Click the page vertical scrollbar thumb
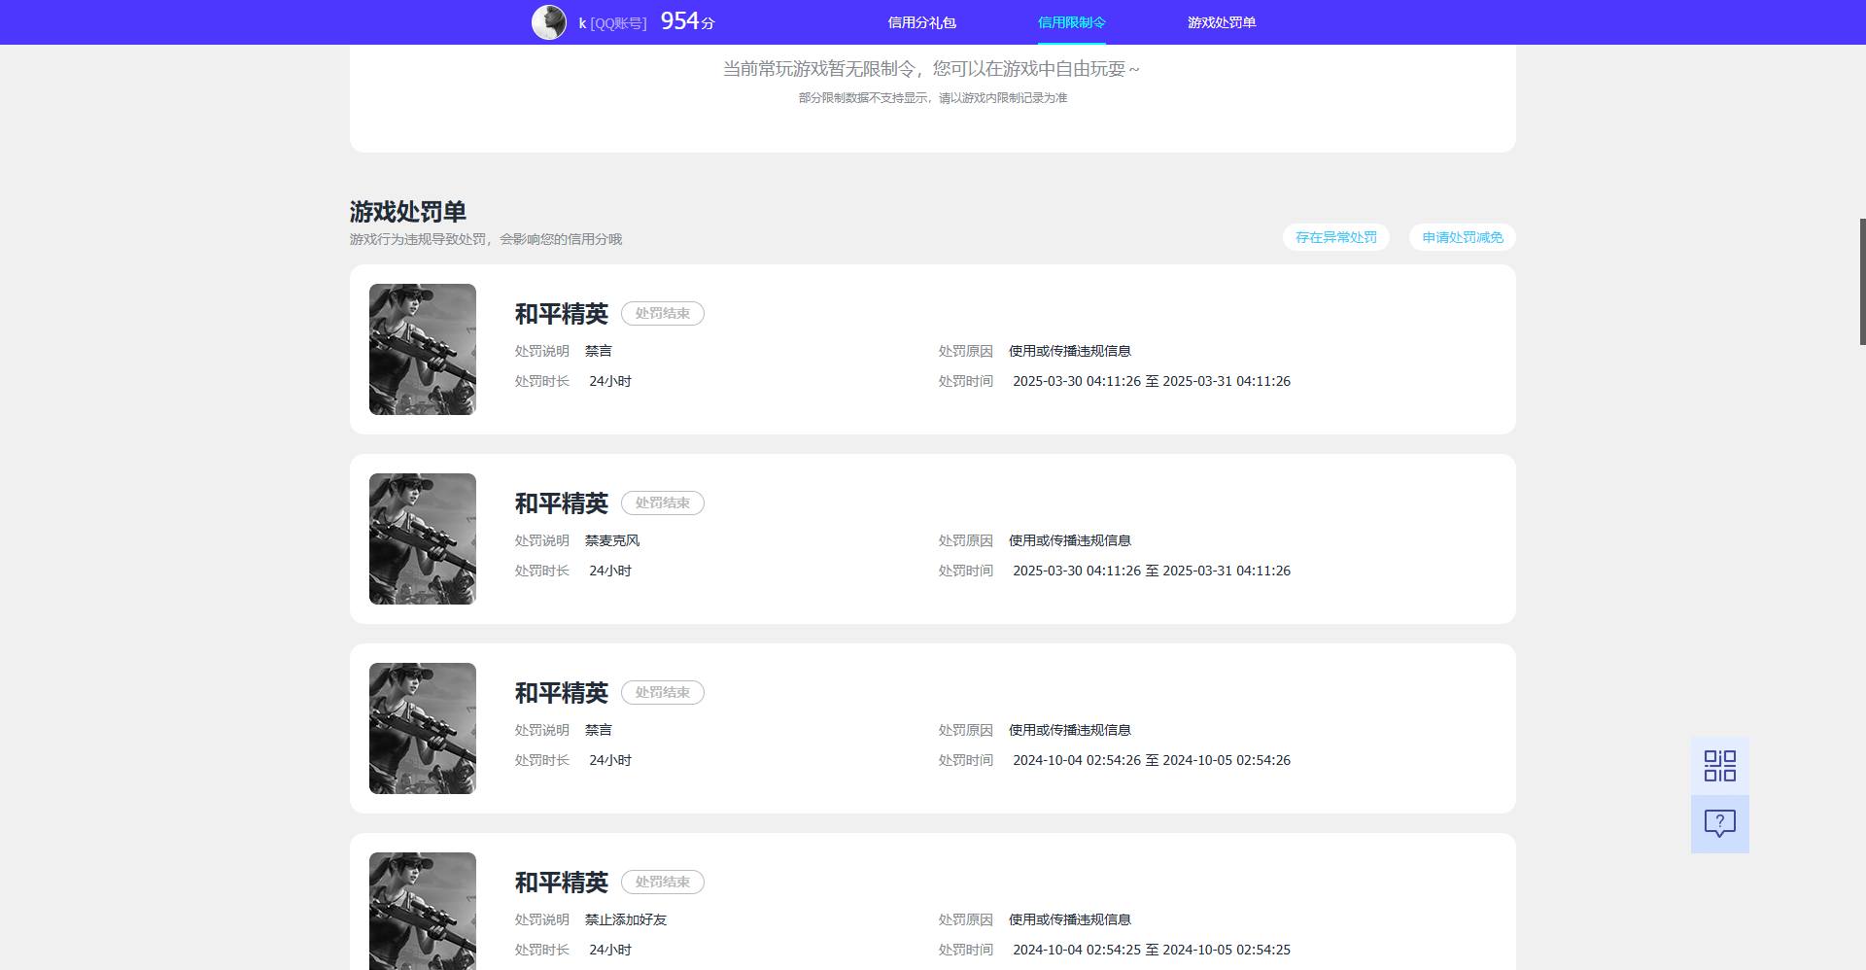1866x970 pixels. point(1862,282)
